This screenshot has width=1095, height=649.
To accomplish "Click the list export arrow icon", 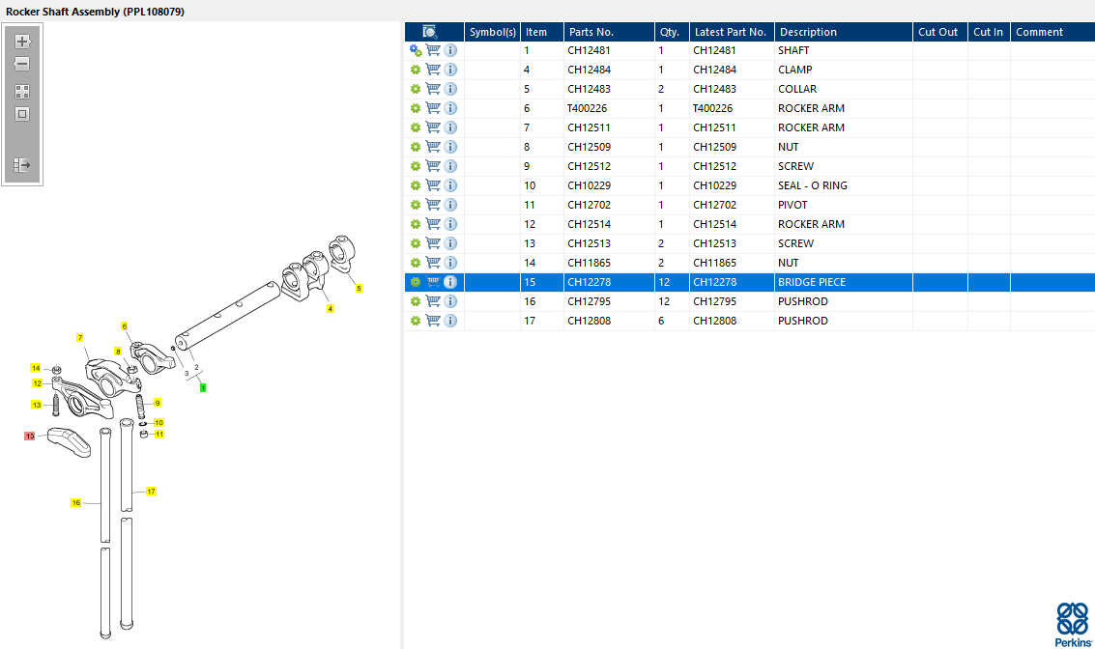I will click(22, 165).
